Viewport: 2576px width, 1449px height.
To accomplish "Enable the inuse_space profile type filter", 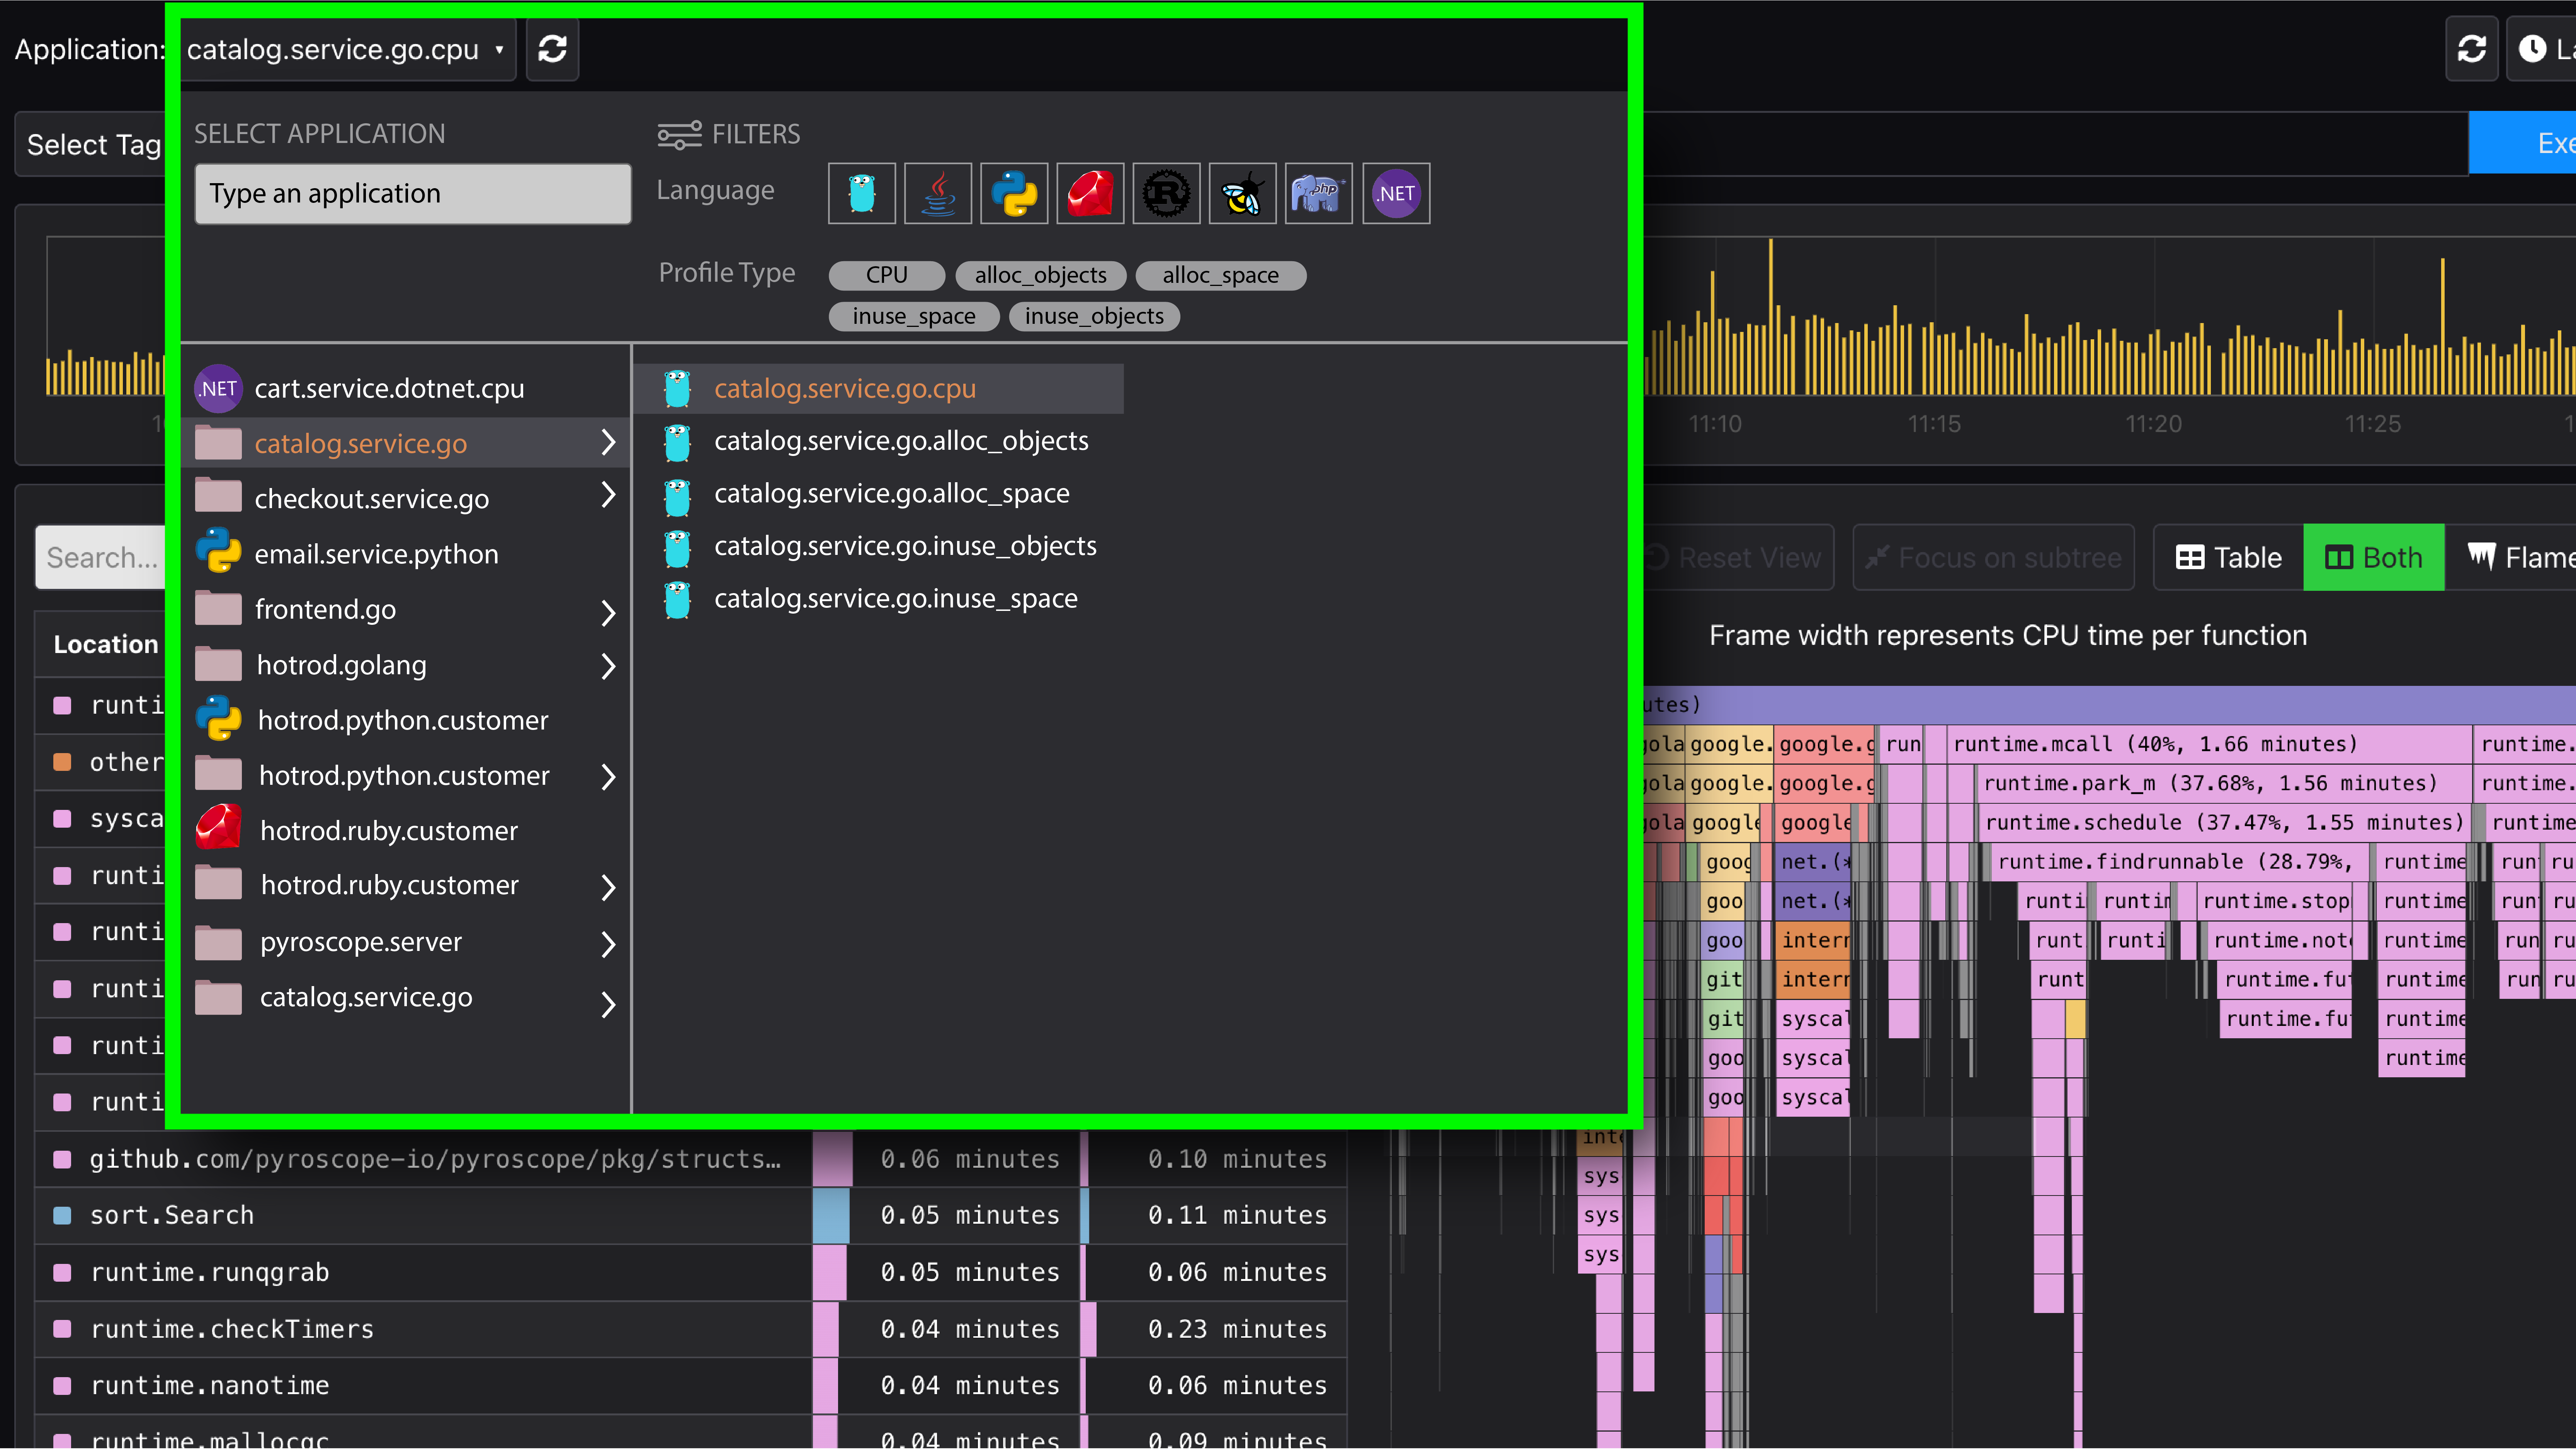I will tap(913, 316).
